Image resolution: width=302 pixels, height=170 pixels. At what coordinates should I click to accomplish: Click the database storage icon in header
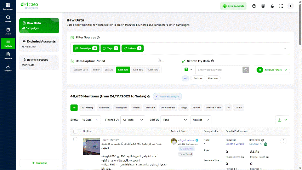click(263, 6)
